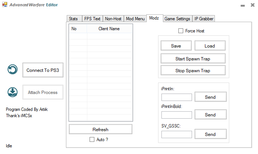
Task: Send the SV_GSSC command
Action: (210, 134)
